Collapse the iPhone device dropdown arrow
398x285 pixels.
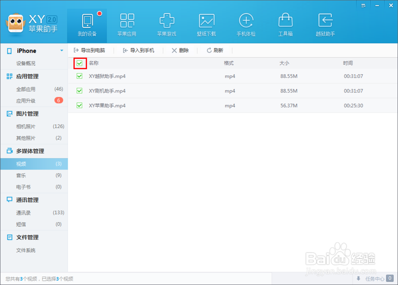point(62,51)
